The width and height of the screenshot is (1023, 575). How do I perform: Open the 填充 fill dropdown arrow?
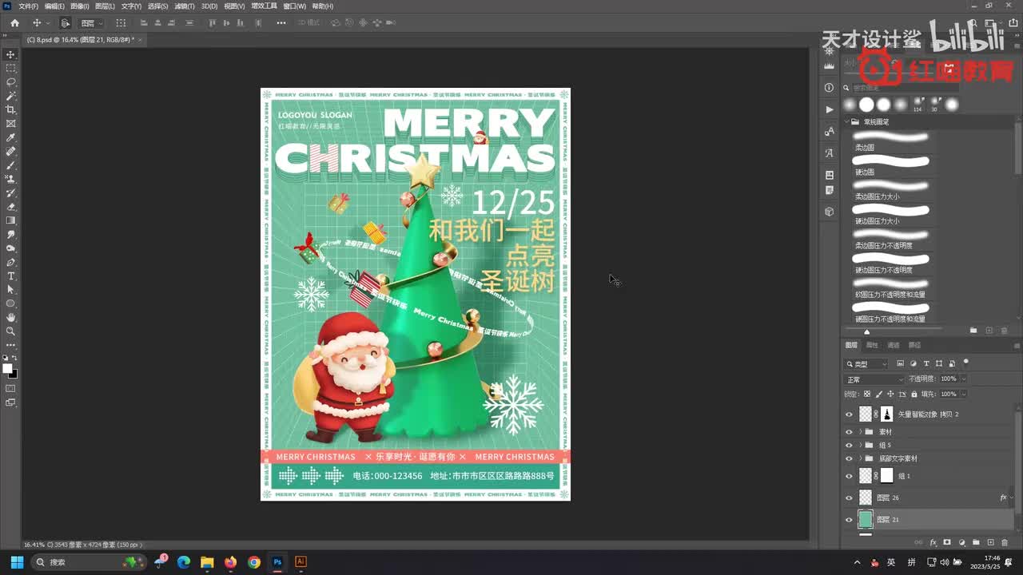(963, 394)
